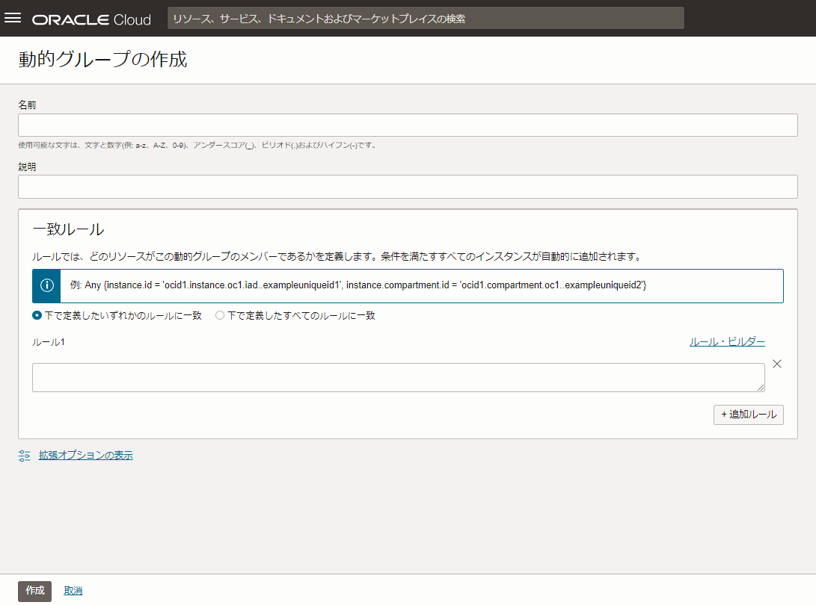Click the 取消 cancel link
Image resolution: width=816 pixels, height=605 pixels.
(x=73, y=591)
